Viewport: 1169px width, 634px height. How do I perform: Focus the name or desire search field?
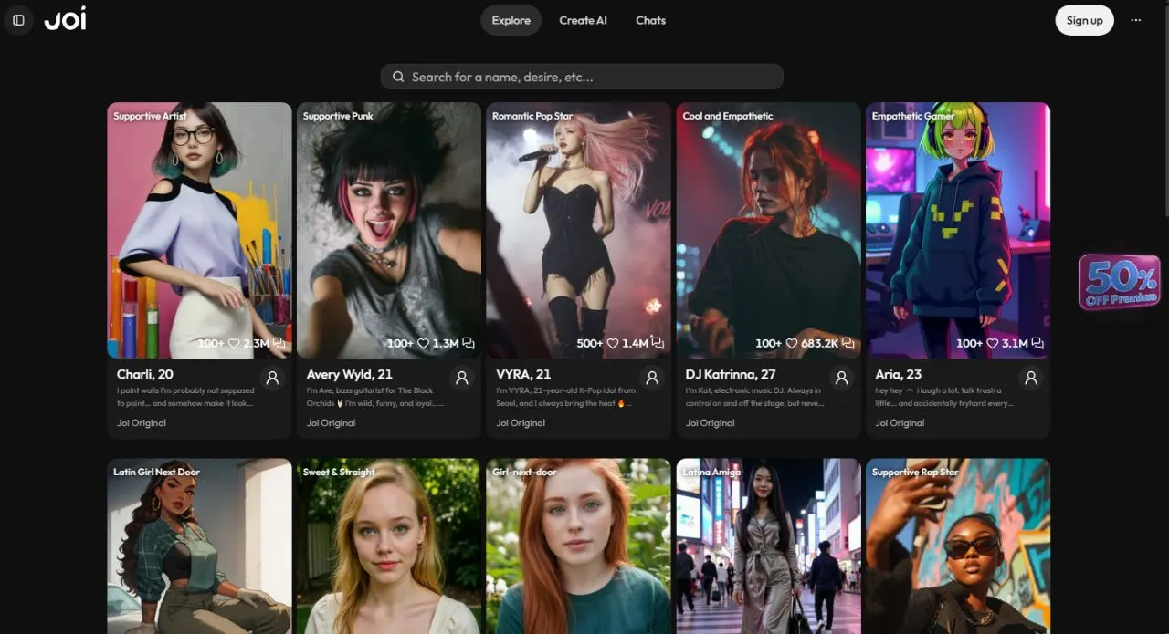(582, 77)
